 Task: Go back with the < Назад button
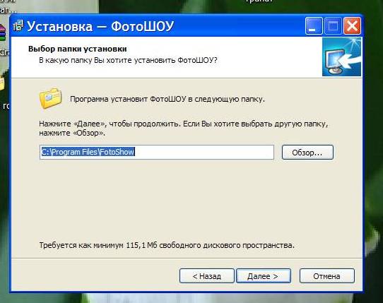point(206,276)
